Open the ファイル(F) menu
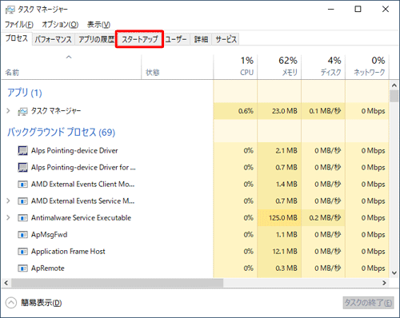The height and width of the screenshot is (318, 400). point(19,25)
